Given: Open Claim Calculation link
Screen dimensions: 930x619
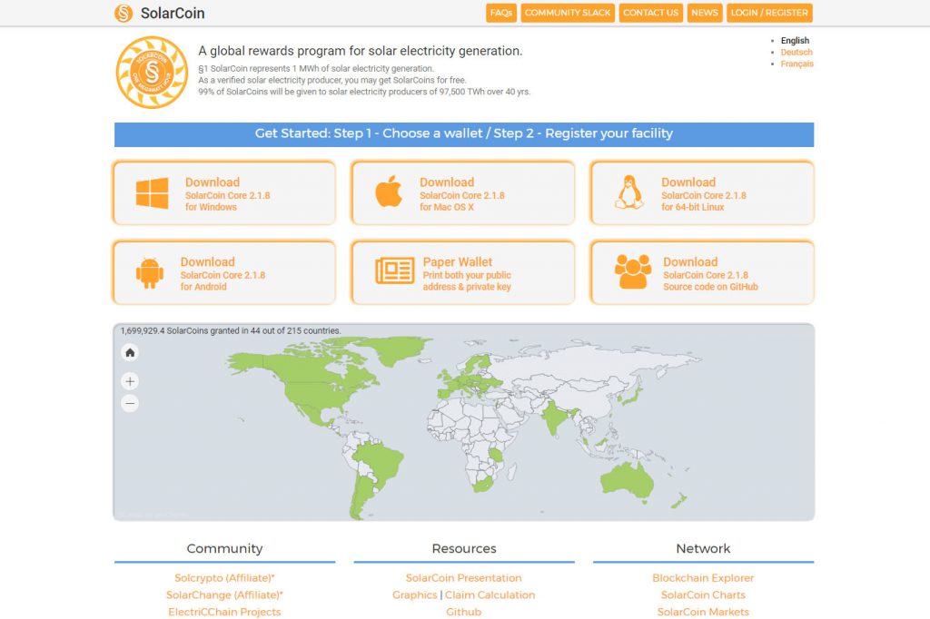Looking at the screenshot, I should coord(490,594).
